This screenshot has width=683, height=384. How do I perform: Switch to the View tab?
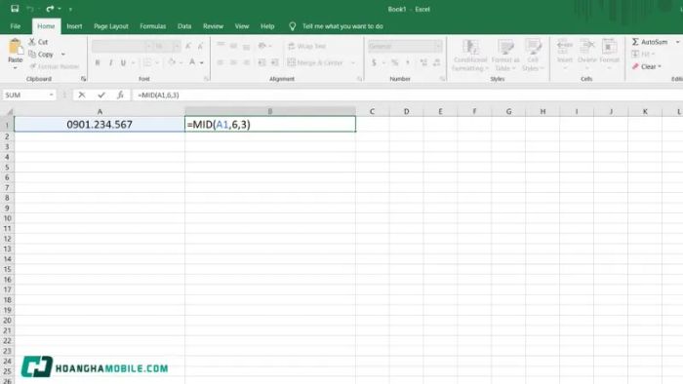[x=242, y=26]
